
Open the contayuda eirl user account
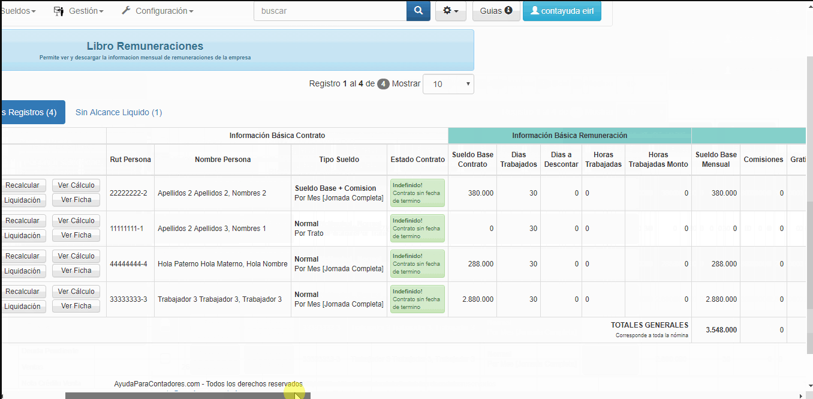(561, 11)
